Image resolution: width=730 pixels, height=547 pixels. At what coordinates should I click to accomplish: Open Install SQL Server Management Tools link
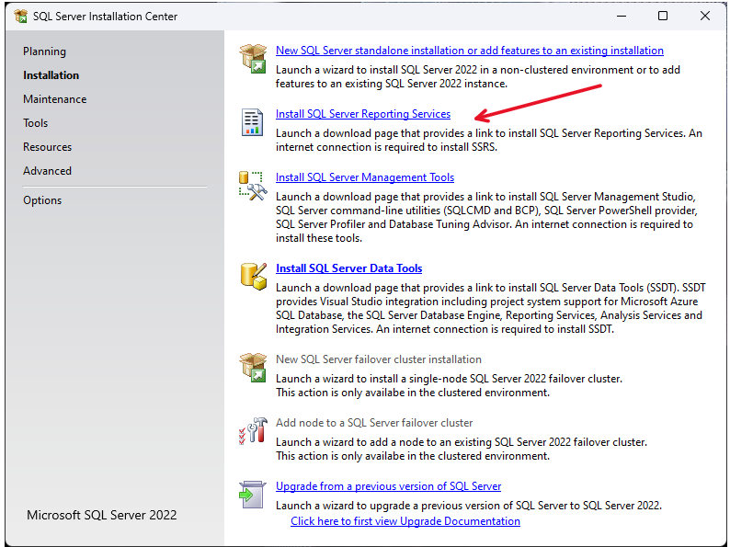365,177
